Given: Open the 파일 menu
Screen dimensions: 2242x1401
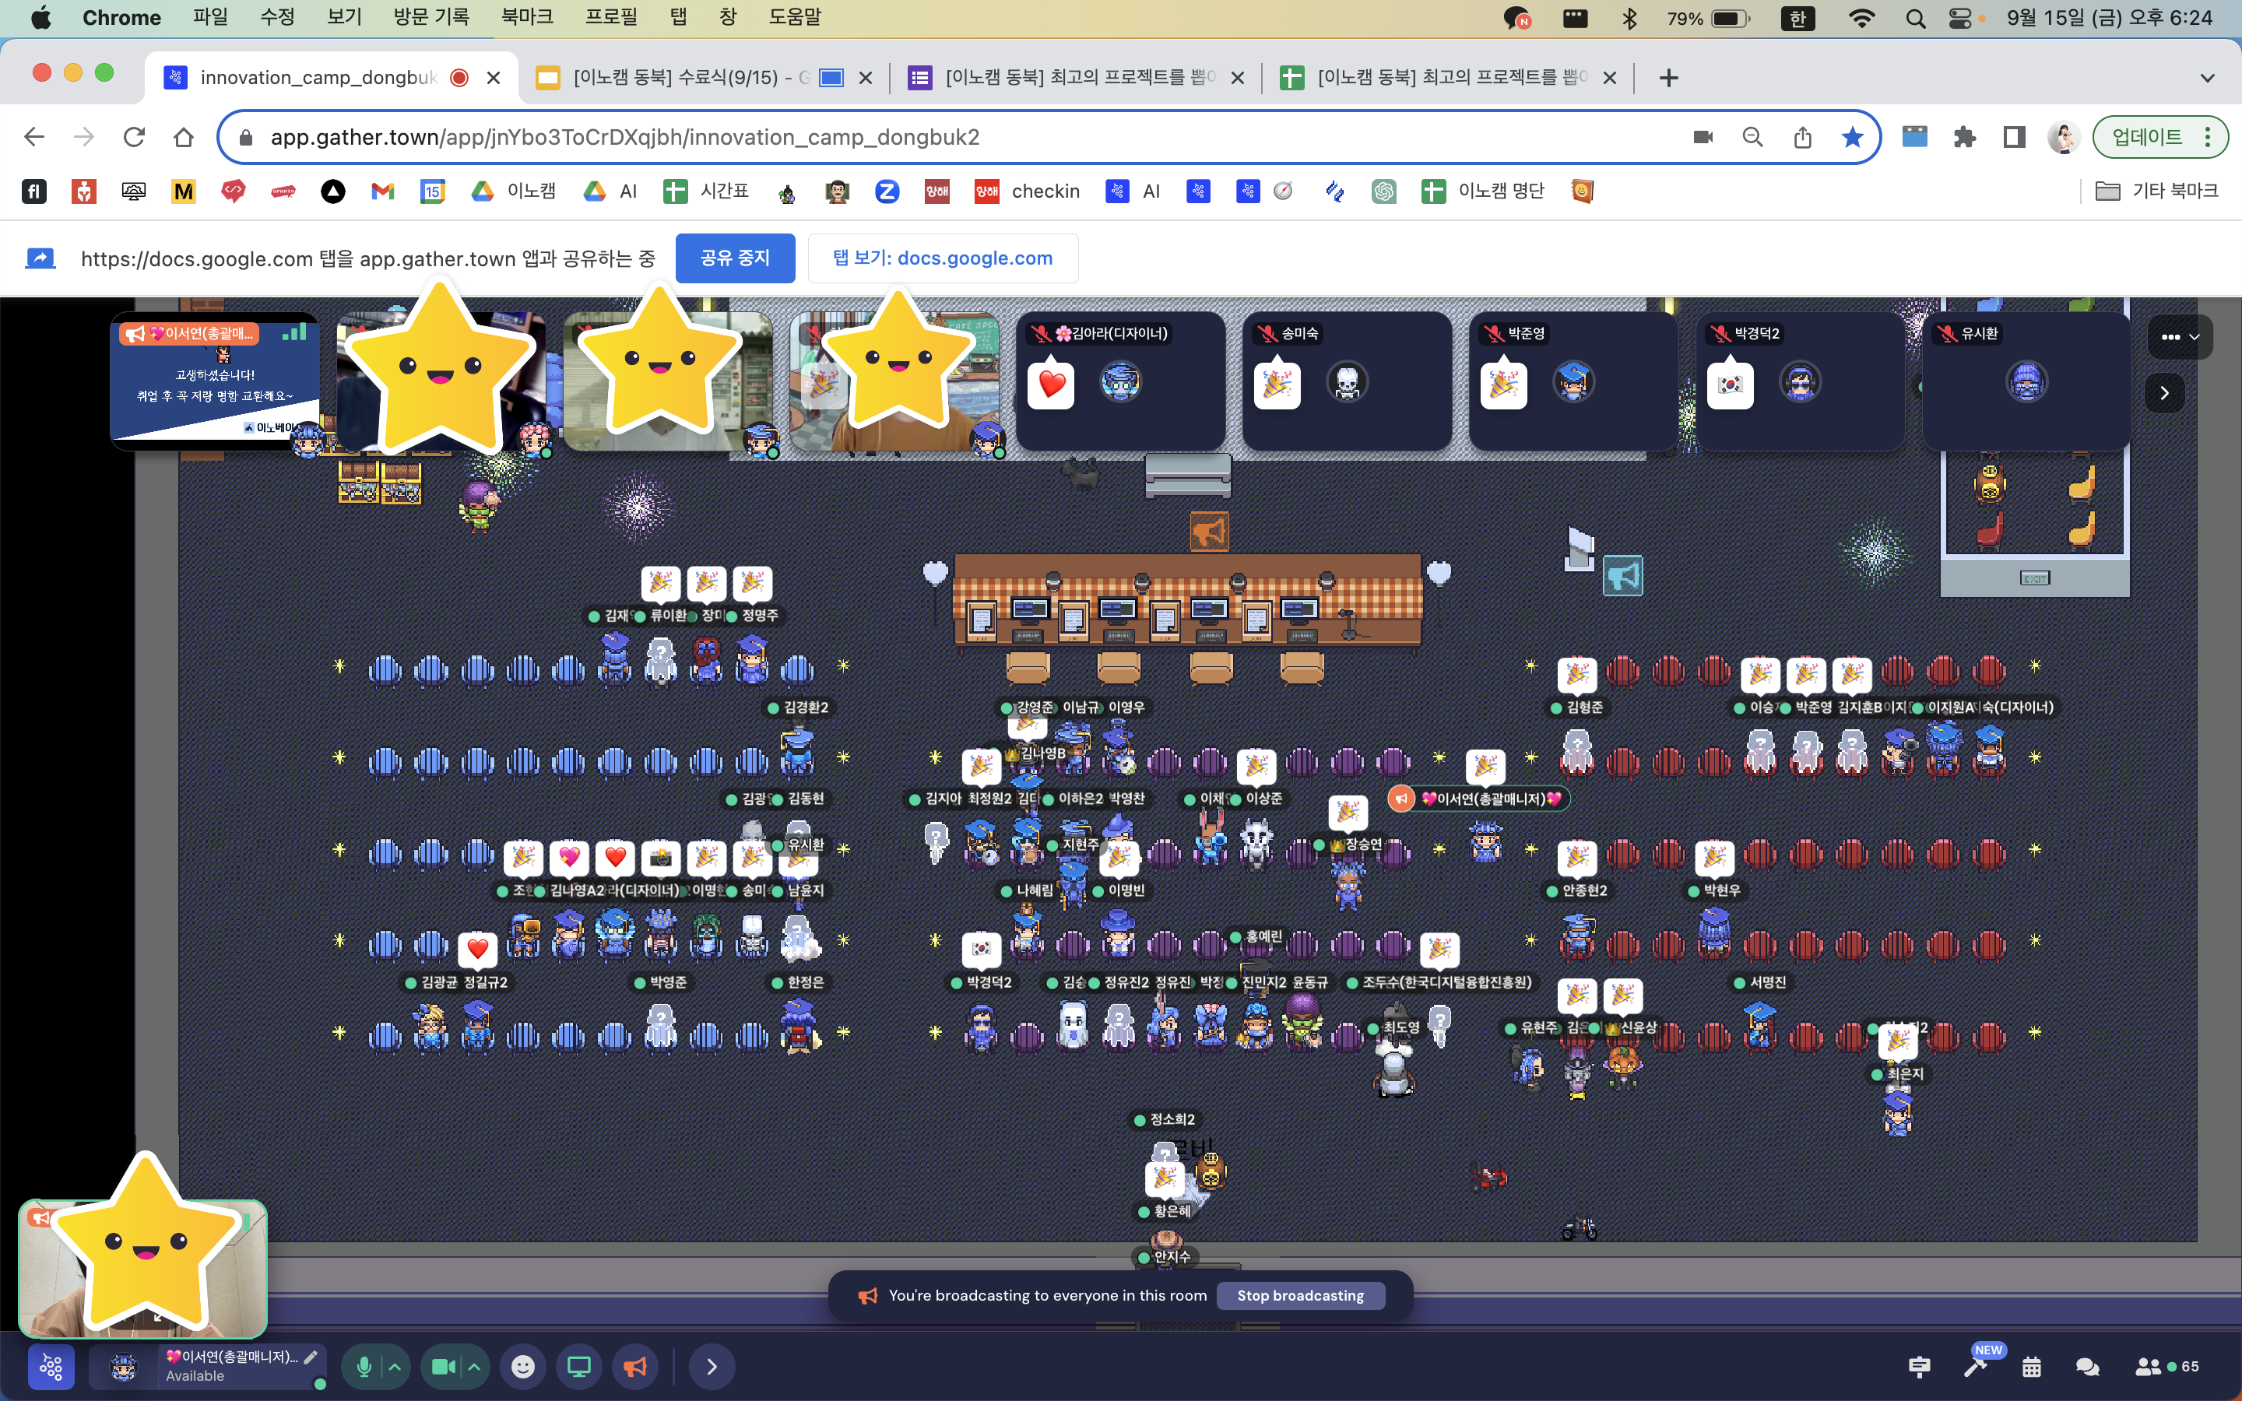Looking at the screenshot, I should coord(210,16).
